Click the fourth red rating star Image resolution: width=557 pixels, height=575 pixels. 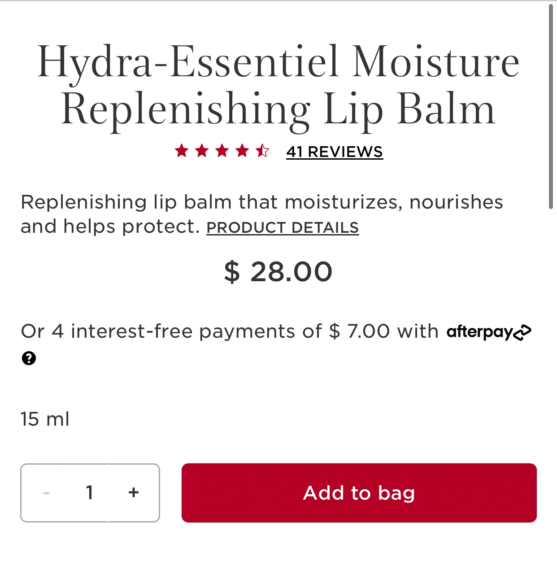242,151
